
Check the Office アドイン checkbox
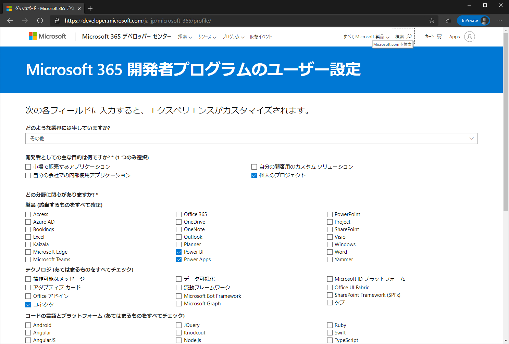28,296
